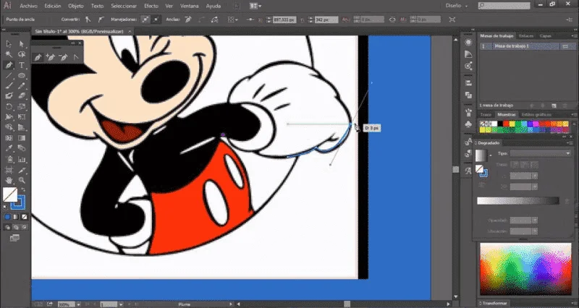The height and width of the screenshot is (308, 579).
Task: Choose the Delete Anchor Point pen tool
Action: pos(63,58)
